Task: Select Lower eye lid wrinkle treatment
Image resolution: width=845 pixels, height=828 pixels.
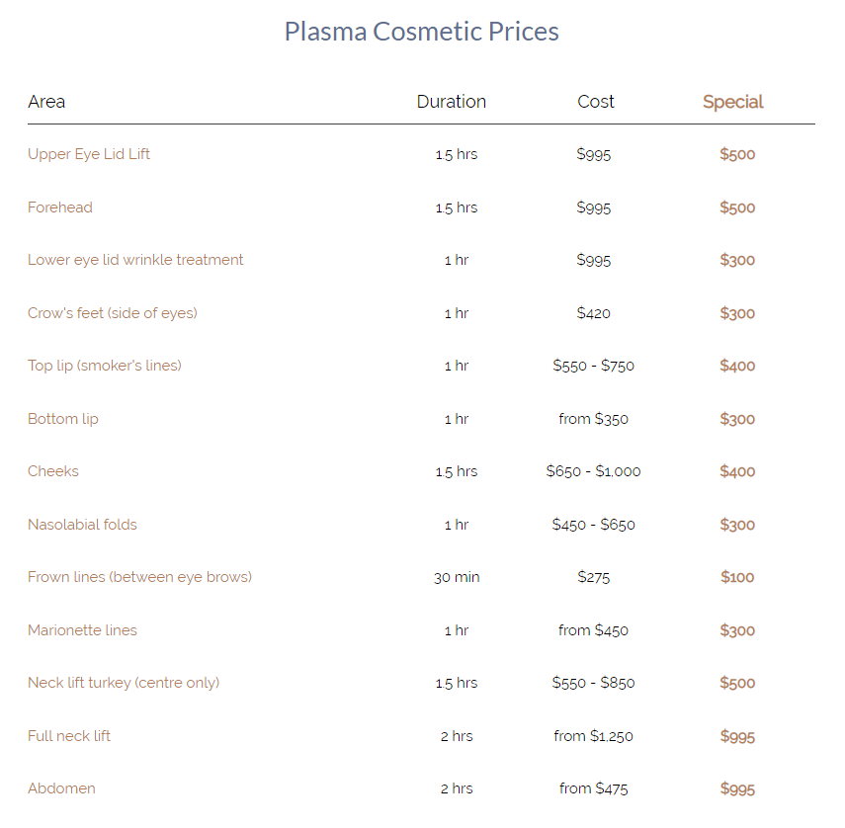Action: click(x=135, y=260)
